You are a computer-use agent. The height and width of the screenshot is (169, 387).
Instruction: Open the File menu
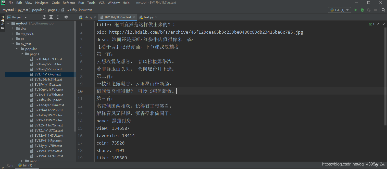click(11, 3)
